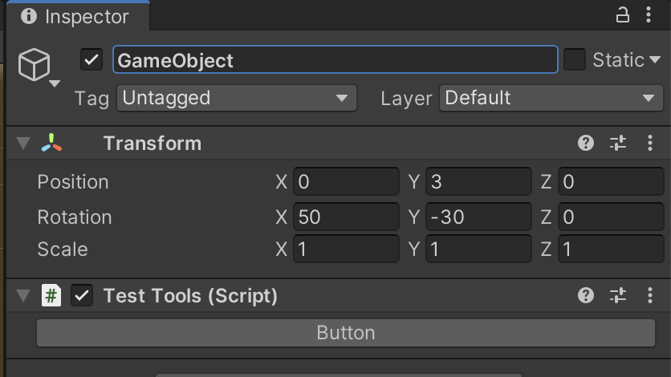Open Test Tools script help icon
Image resolution: width=671 pixels, height=377 pixels.
point(586,295)
